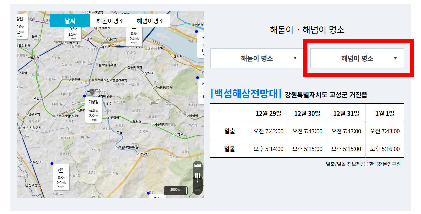Select the 12월 30일 column header
Image resolution: width=421 pixels, height=214 pixels.
tap(307, 113)
